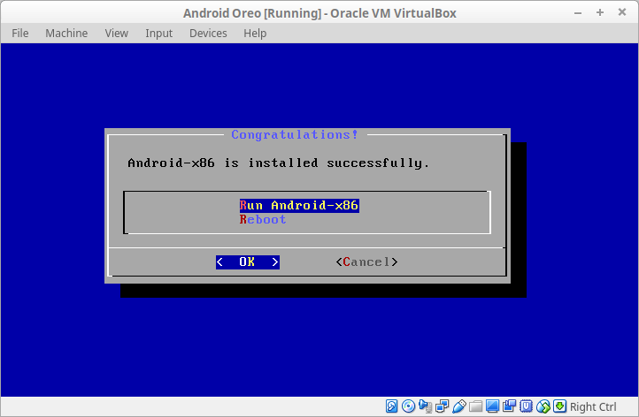
Task: Click the shared folders status icon
Action: (x=475, y=406)
